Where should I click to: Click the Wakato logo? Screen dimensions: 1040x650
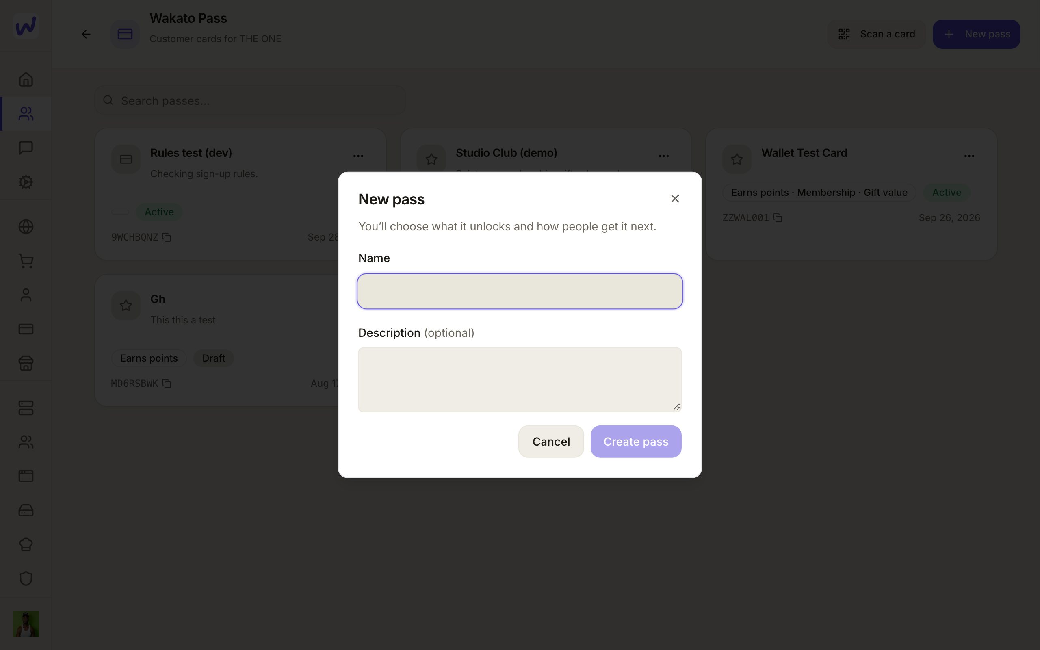click(26, 26)
